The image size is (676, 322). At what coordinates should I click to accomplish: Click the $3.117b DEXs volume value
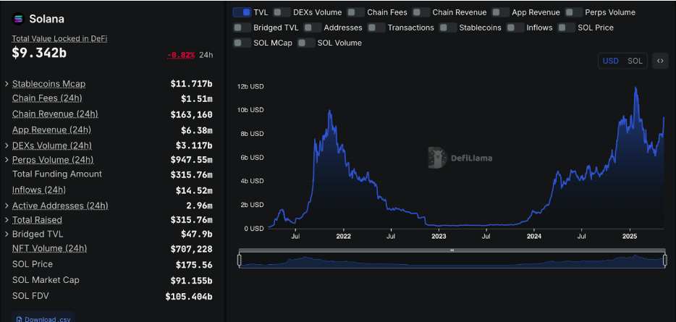click(x=194, y=145)
